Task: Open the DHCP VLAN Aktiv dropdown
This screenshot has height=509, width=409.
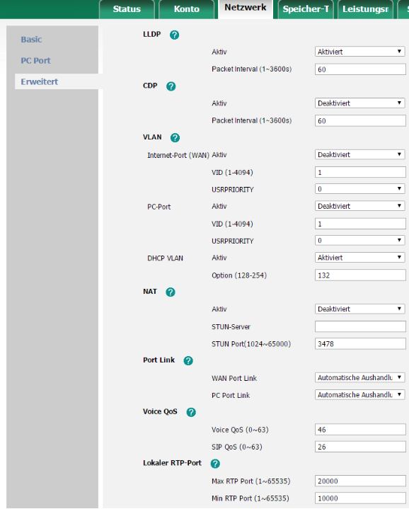Action: pos(359,258)
